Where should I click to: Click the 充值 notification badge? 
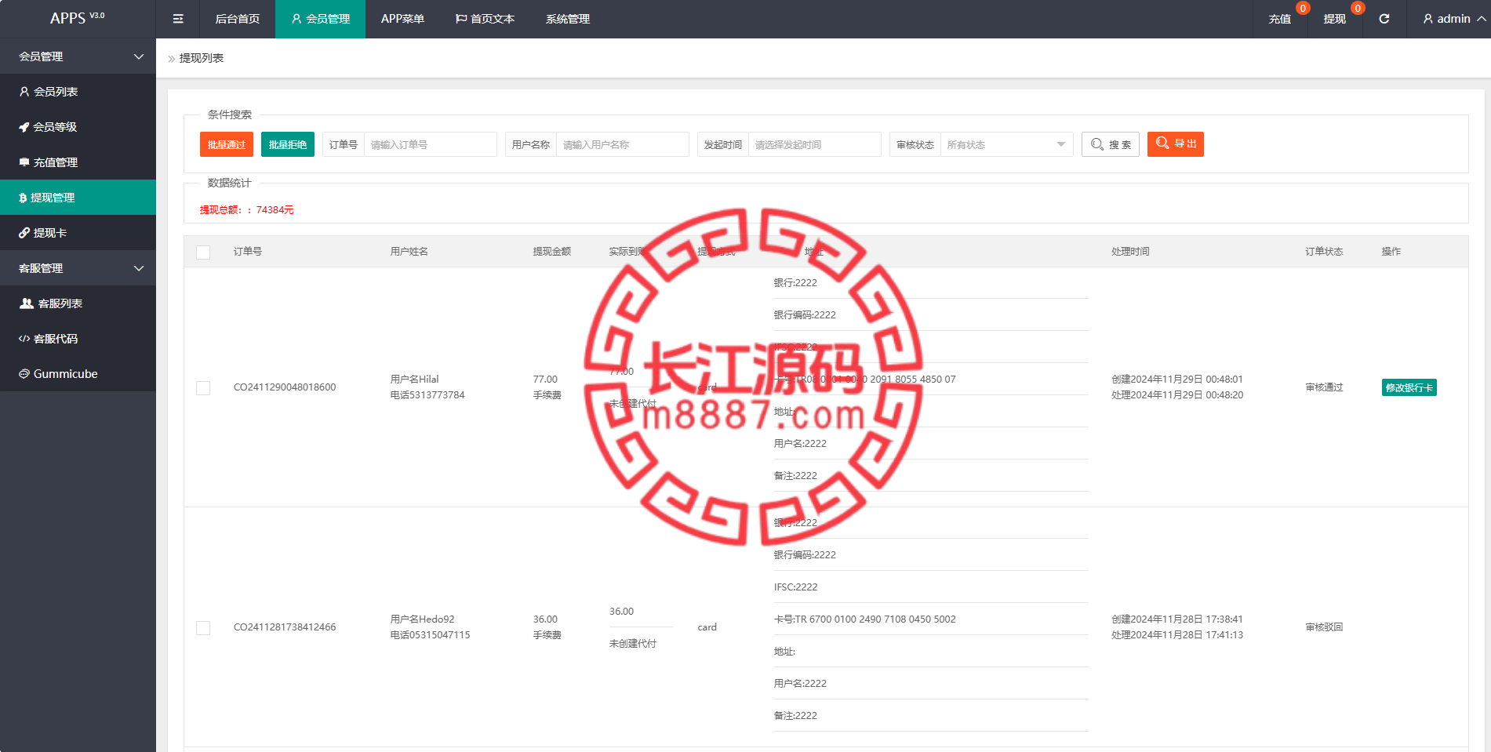(1303, 8)
